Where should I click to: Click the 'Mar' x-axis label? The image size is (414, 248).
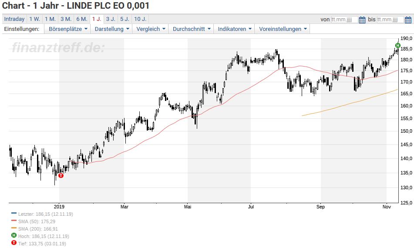125,207
